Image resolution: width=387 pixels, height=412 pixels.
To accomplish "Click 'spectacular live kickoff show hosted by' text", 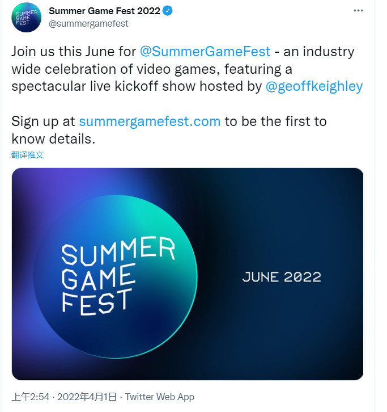I will 136,86.
